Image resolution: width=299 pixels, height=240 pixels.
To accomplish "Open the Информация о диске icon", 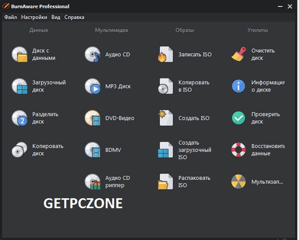I will (238, 86).
